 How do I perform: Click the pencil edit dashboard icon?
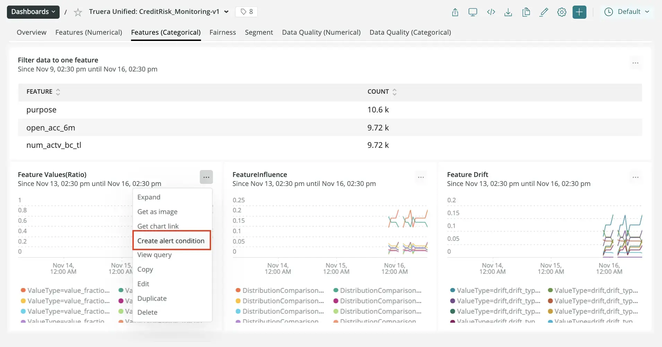click(x=544, y=12)
